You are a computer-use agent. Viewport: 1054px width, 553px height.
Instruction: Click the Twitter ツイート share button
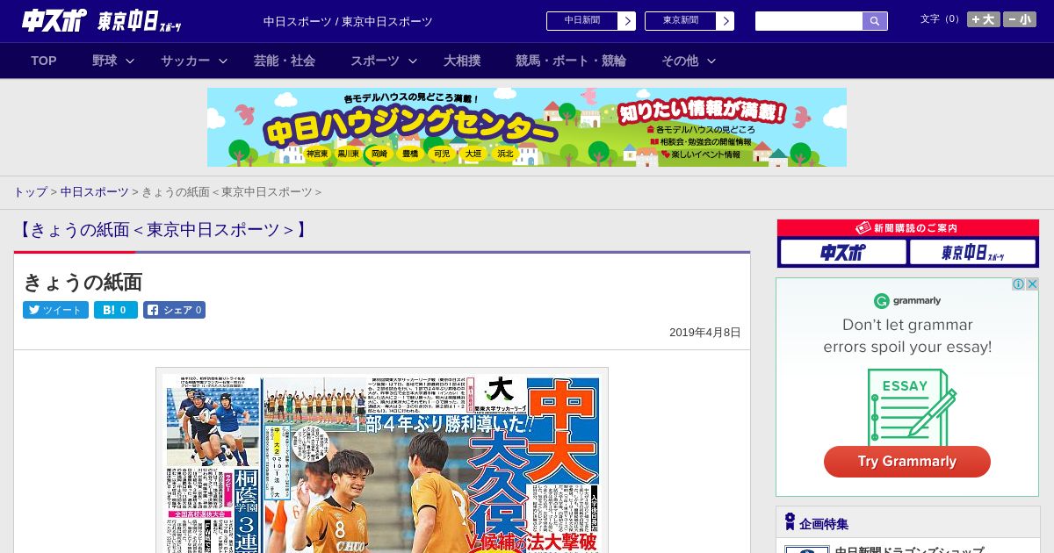click(x=55, y=310)
